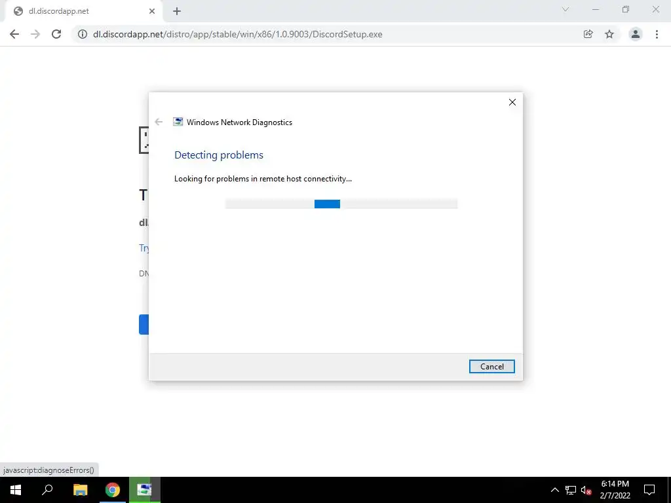Open Chrome's three-dot menu

657,34
